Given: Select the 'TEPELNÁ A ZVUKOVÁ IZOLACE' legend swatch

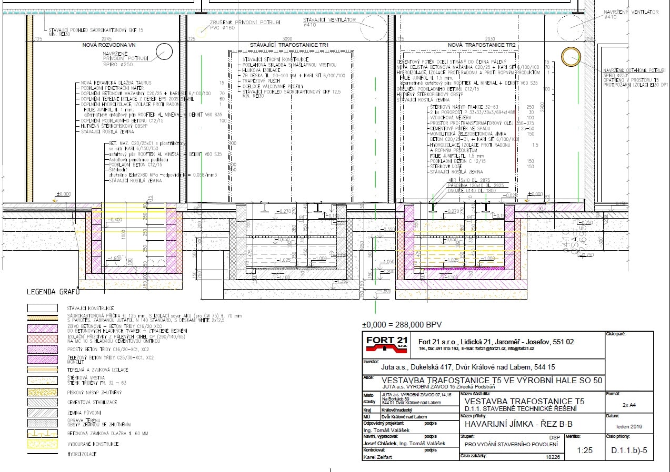Looking at the screenshot, I should pos(42,370).
